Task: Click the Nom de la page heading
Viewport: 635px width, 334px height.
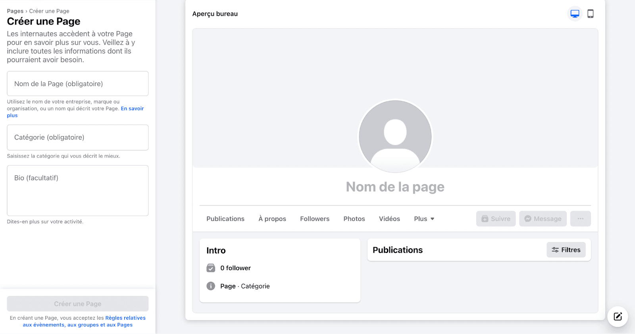Action: (x=395, y=187)
